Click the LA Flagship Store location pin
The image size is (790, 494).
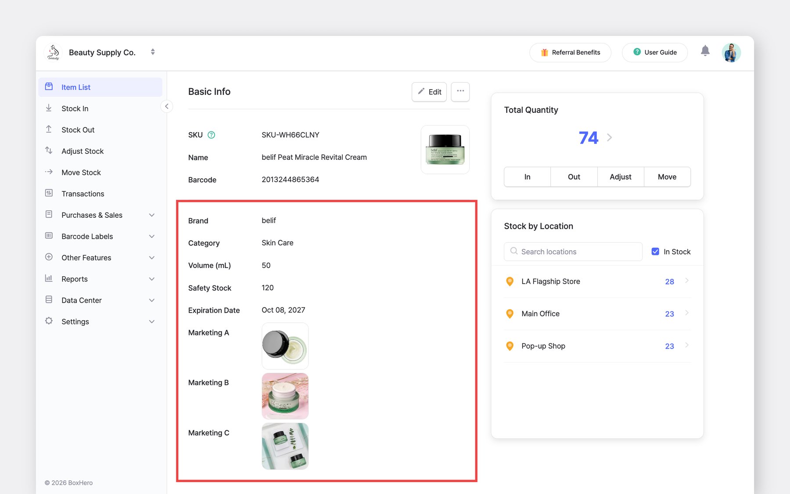510,281
